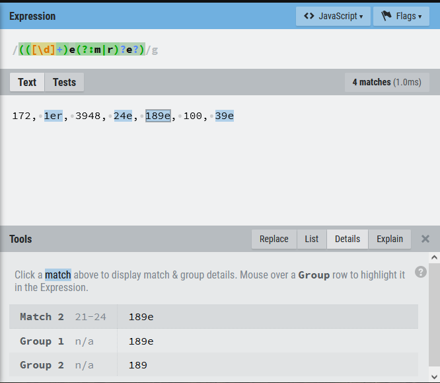This screenshot has width=440, height=383.
Task: Click the highlighted word match in hint
Action: 58,275
